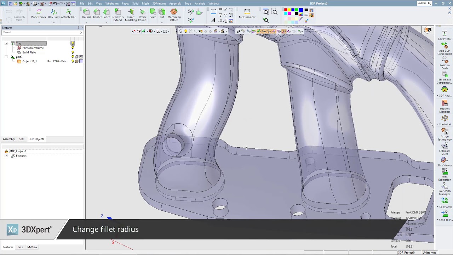Open the Wireframe menu

tap(112, 4)
